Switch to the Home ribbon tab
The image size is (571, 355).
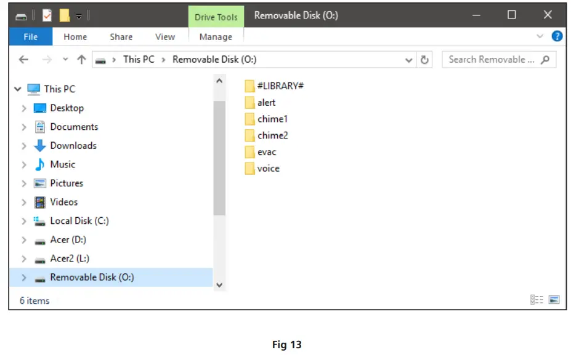[75, 37]
